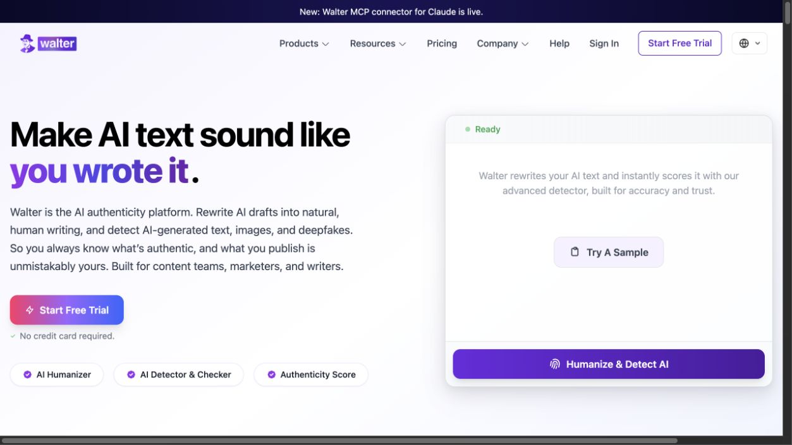Go to the Pricing page
Screen dimensions: 792x445
442,44
